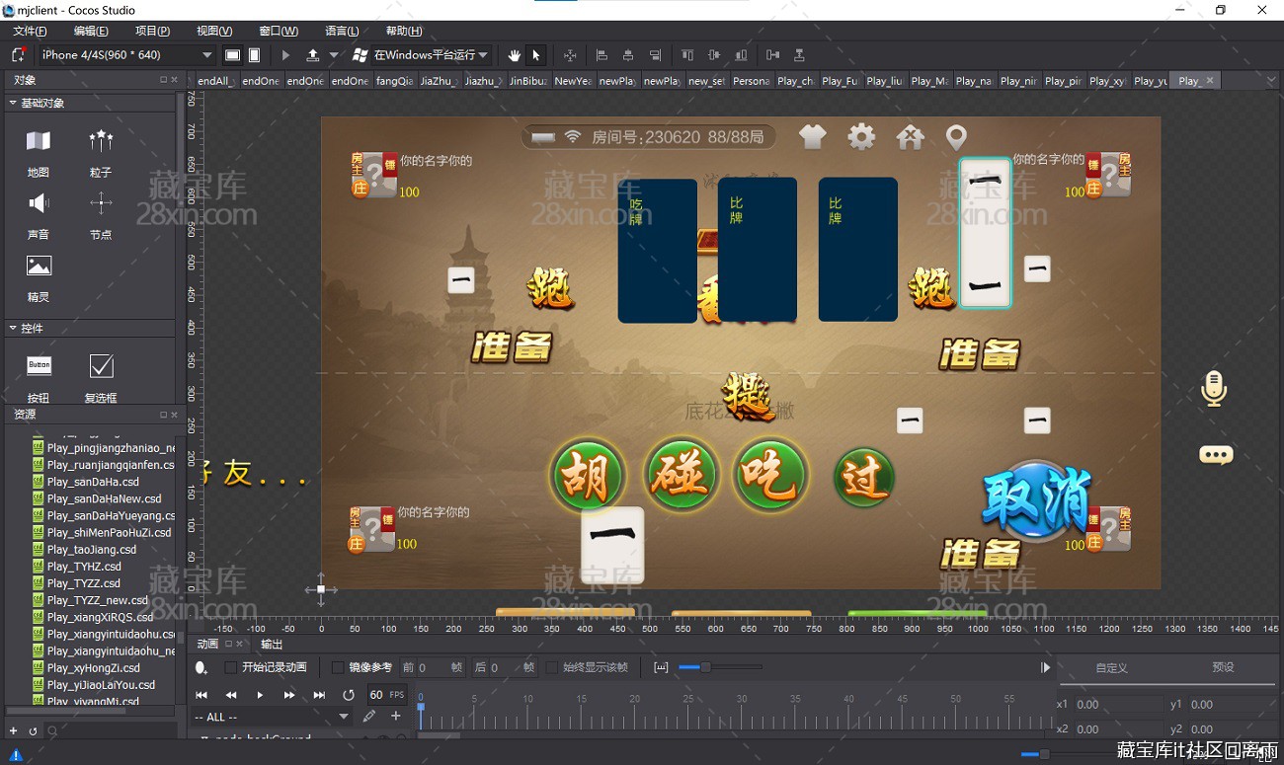Choose the Sound (声音) object icon
Image resolution: width=1284 pixels, height=765 pixels.
point(39,204)
